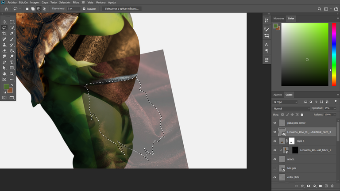Click the Add to selection mode icon
Image resolution: width=340 pixels, height=191 pixels.
[33, 9]
